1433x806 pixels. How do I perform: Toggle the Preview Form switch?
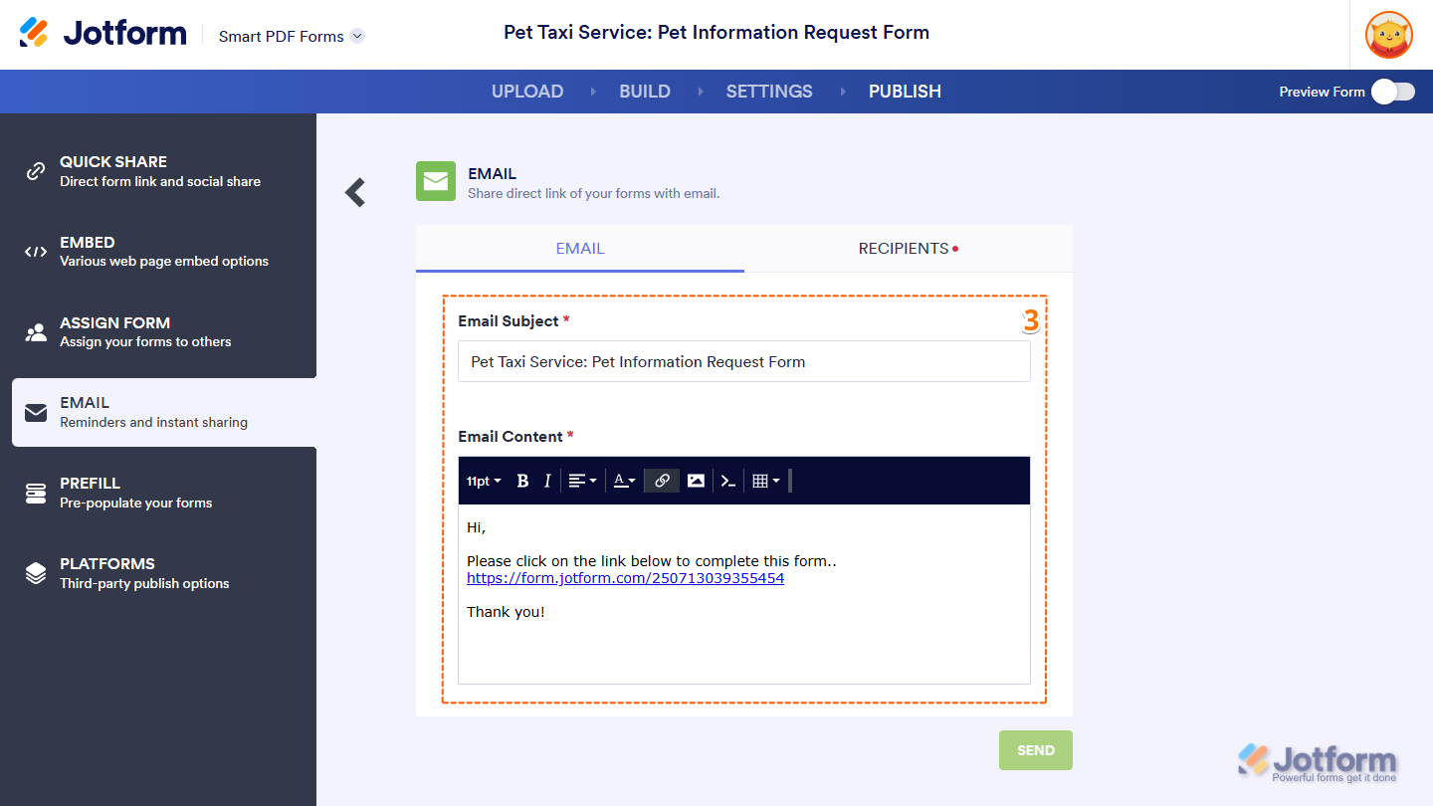coord(1392,92)
